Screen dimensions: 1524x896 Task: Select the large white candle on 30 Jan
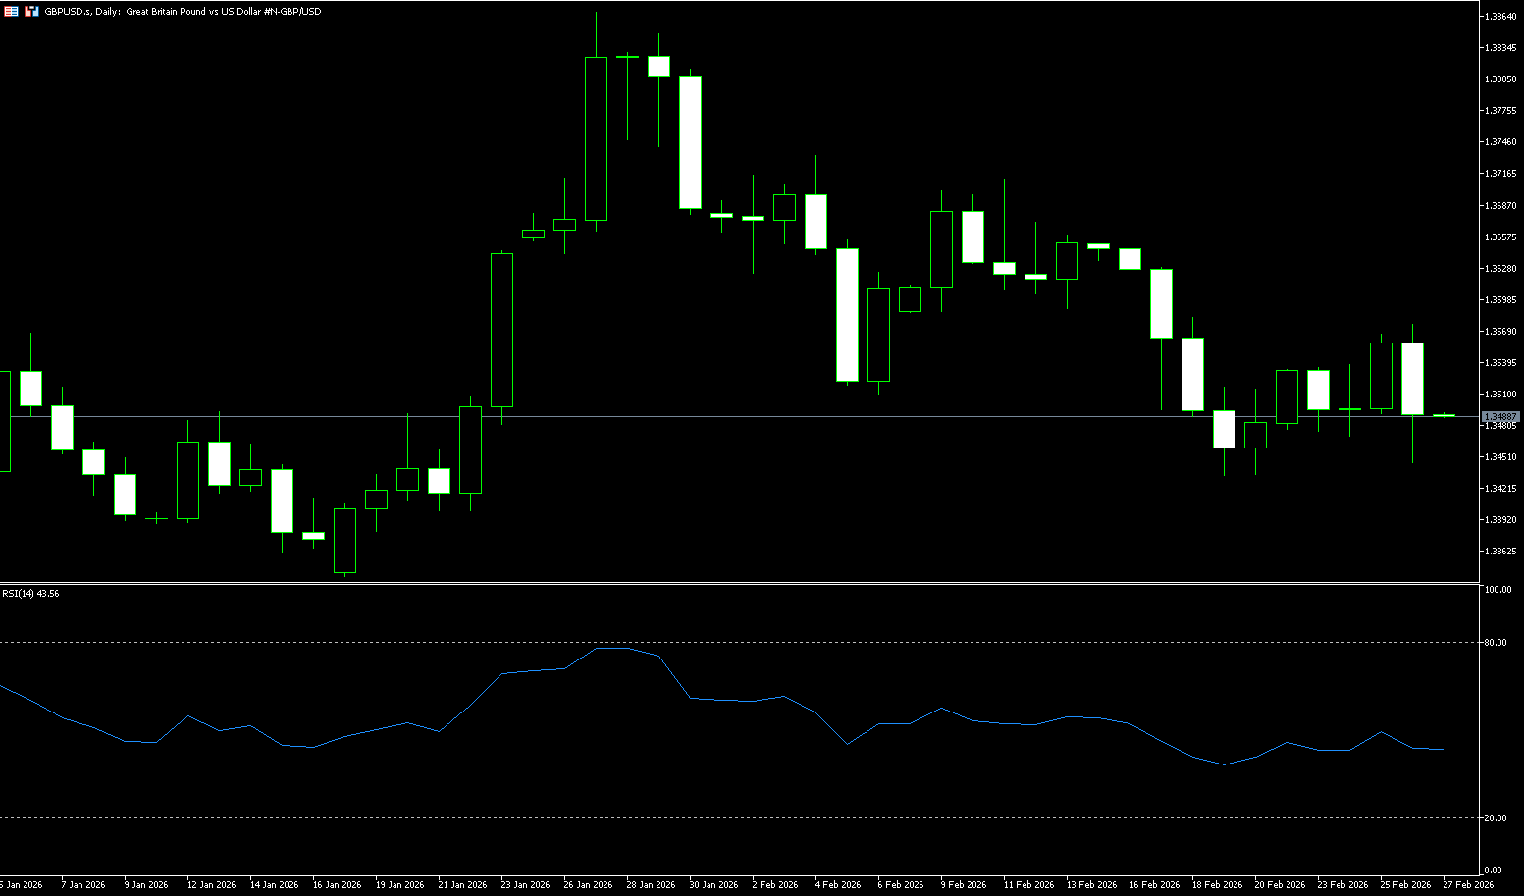(690, 142)
